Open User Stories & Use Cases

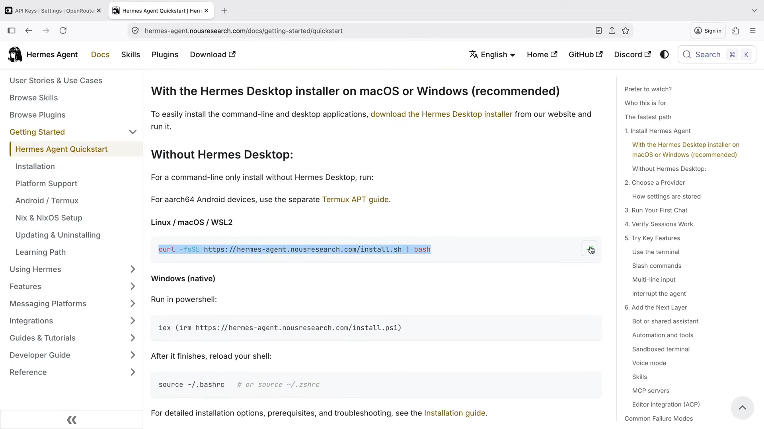(x=56, y=81)
